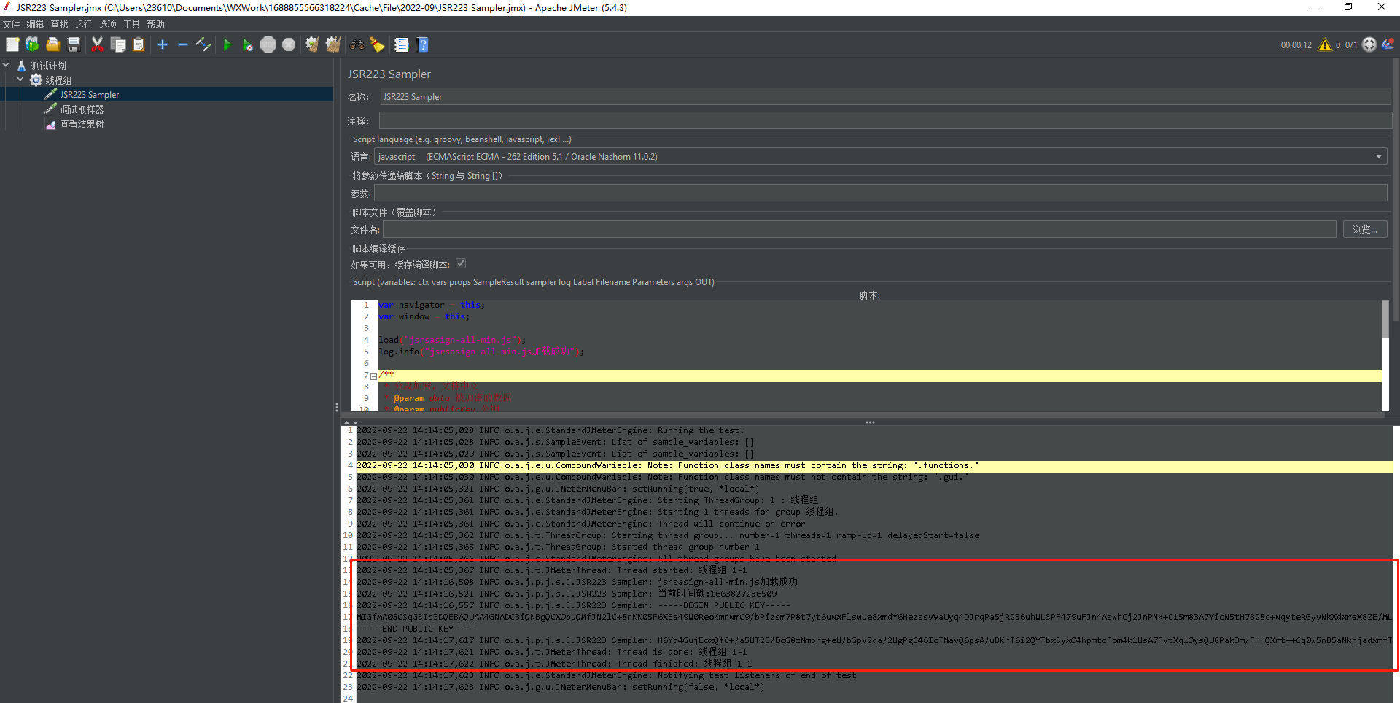Open the script language dropdown showing javascript
1400x703 pixels.
coord(1377,156)
